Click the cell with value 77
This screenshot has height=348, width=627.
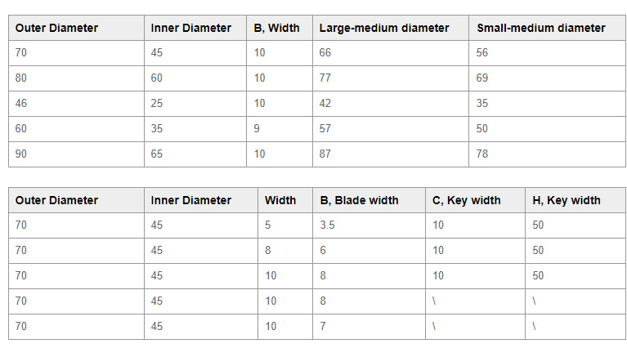[x=325, y=78]
